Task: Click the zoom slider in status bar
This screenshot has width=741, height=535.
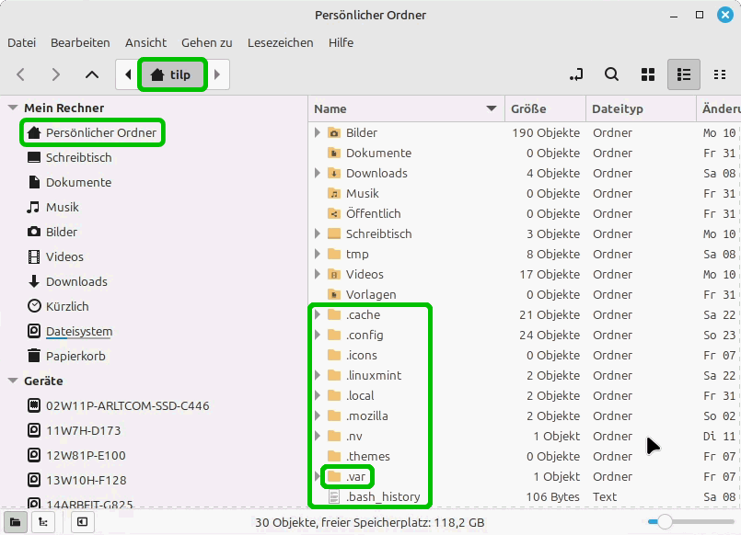Action: click(664, 522)
